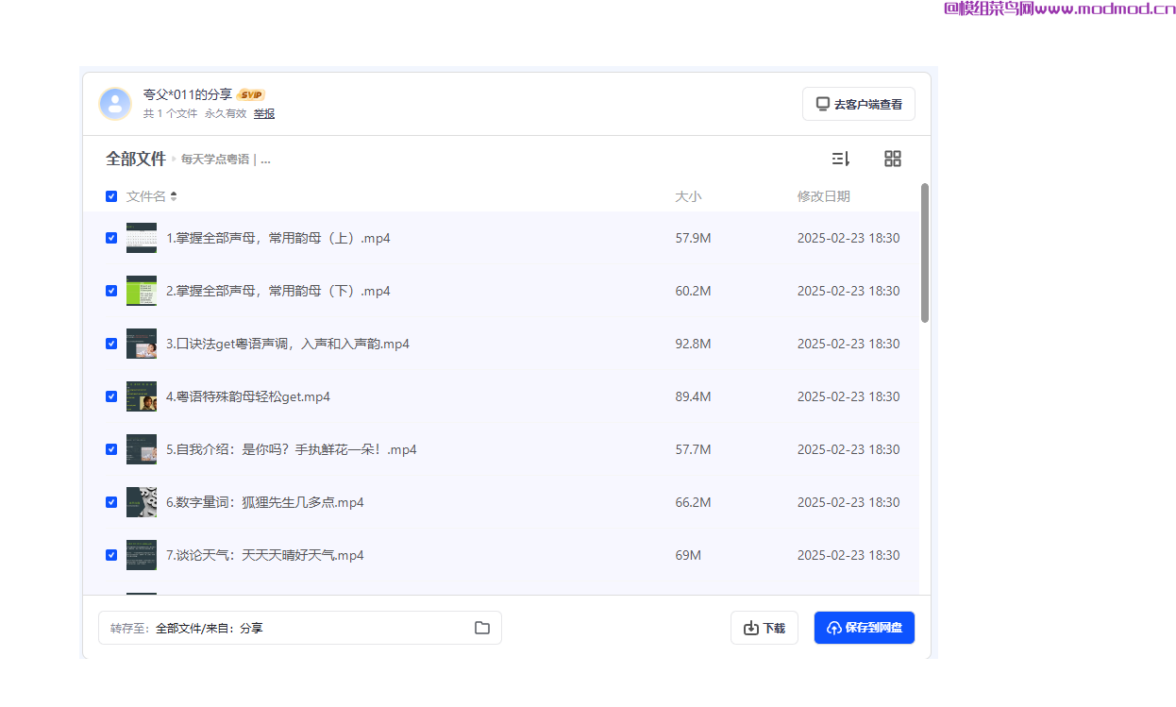This screenshot has width=1176, height=707.
Task: Open thumbnail of 3.口诀法get粤语声调 video
Action: click(x=142, y=344)
